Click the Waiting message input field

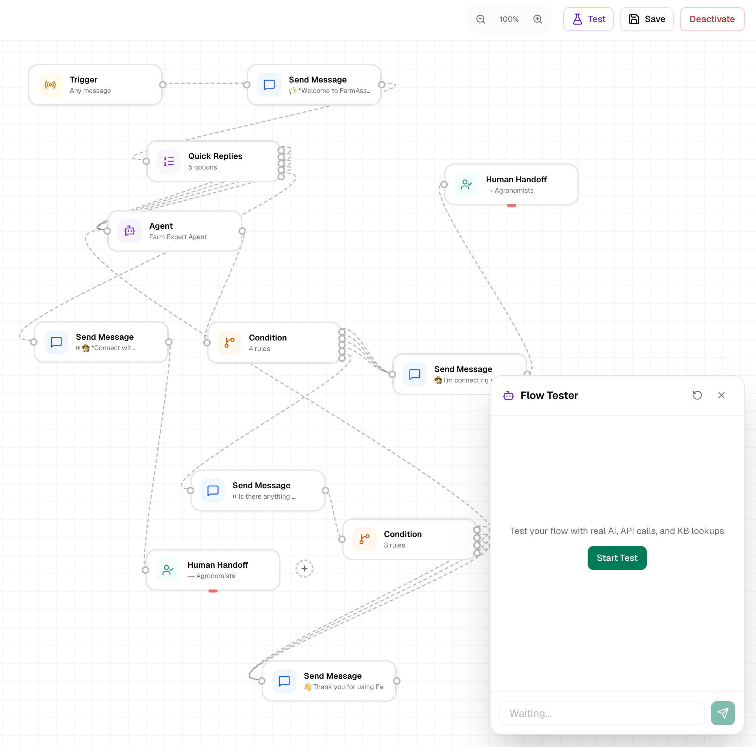(x=602, y=713)
